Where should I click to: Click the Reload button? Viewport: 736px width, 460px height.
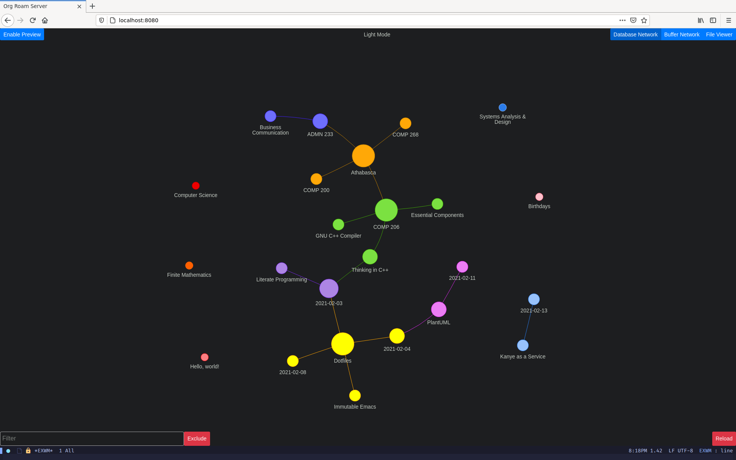[723, 438]
